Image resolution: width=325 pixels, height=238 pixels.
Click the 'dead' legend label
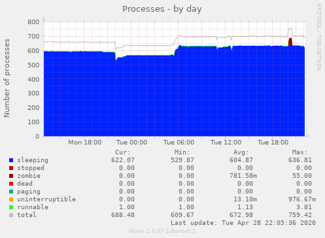25,184
